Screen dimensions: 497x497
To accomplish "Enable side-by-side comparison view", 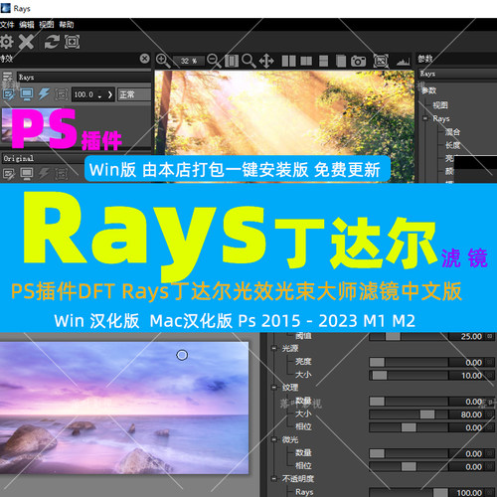I will pyautogui.click(x=289, y=61).
